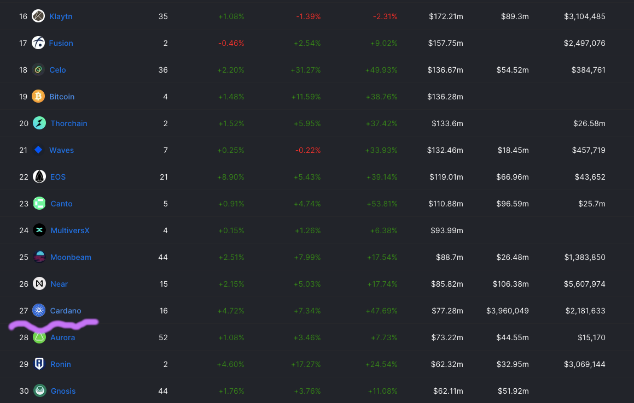Open the Near chain link

(x=59, y=285)
